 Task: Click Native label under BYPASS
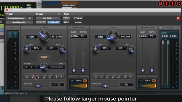tap(78, 22)
